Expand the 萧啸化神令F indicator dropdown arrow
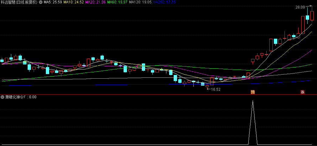The width and height of the screenshot is (317, 146). tap(2, 97)
